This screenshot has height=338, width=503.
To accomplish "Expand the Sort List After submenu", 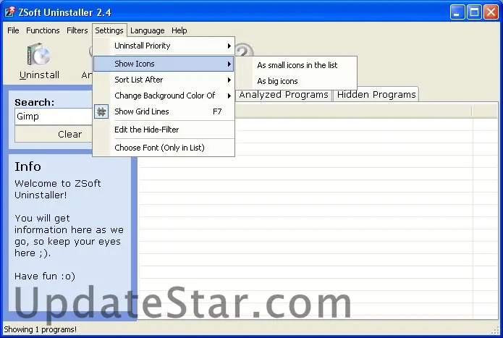I will [x=164, y=80].
